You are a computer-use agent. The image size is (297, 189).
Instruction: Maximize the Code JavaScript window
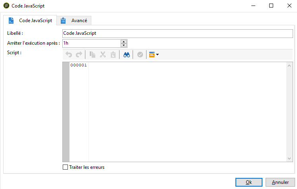271,6
